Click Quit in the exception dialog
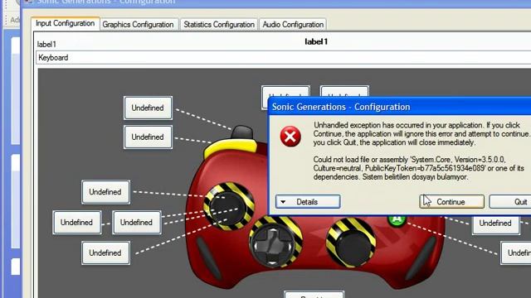The height and width of the screenshot is (298, 531). [x=511, y=202]
